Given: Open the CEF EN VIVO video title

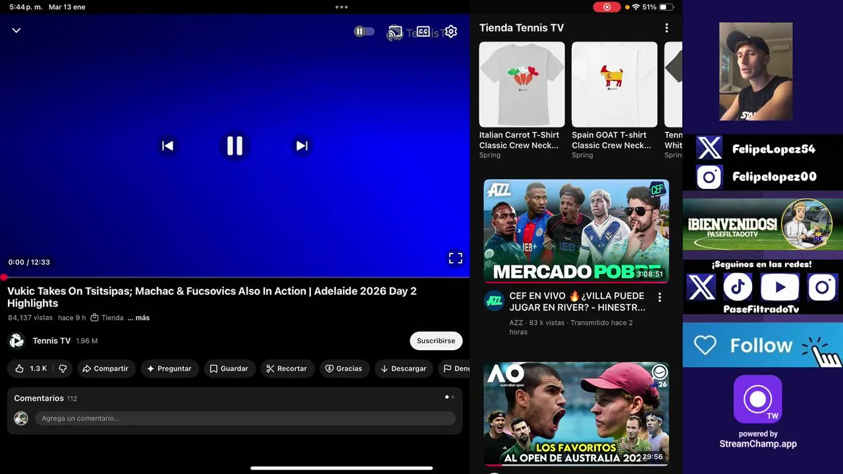Looking at the screenshot, I should (x=578, y=302).
